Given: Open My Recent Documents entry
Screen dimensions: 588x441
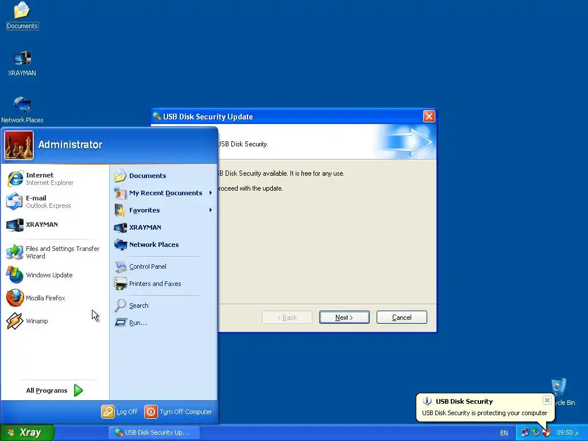Looking at the screenshot, I should 164,193.
